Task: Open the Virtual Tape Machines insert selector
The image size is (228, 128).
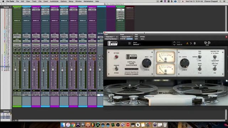Action: click(x=112, y=39)
